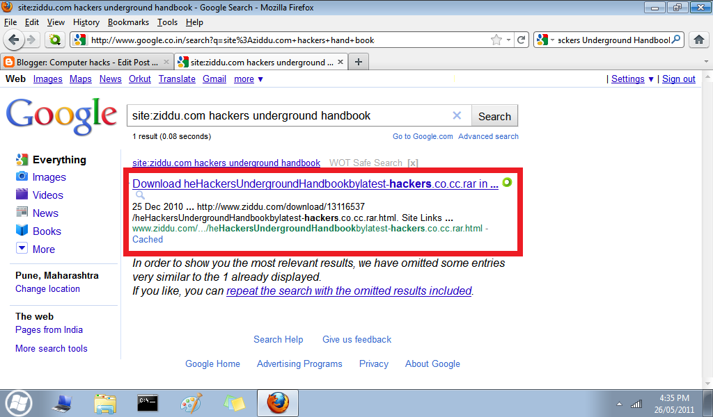The height and width of the screenshot is (417, 713).
Task: Open the File menu
Action: point(10,22)
